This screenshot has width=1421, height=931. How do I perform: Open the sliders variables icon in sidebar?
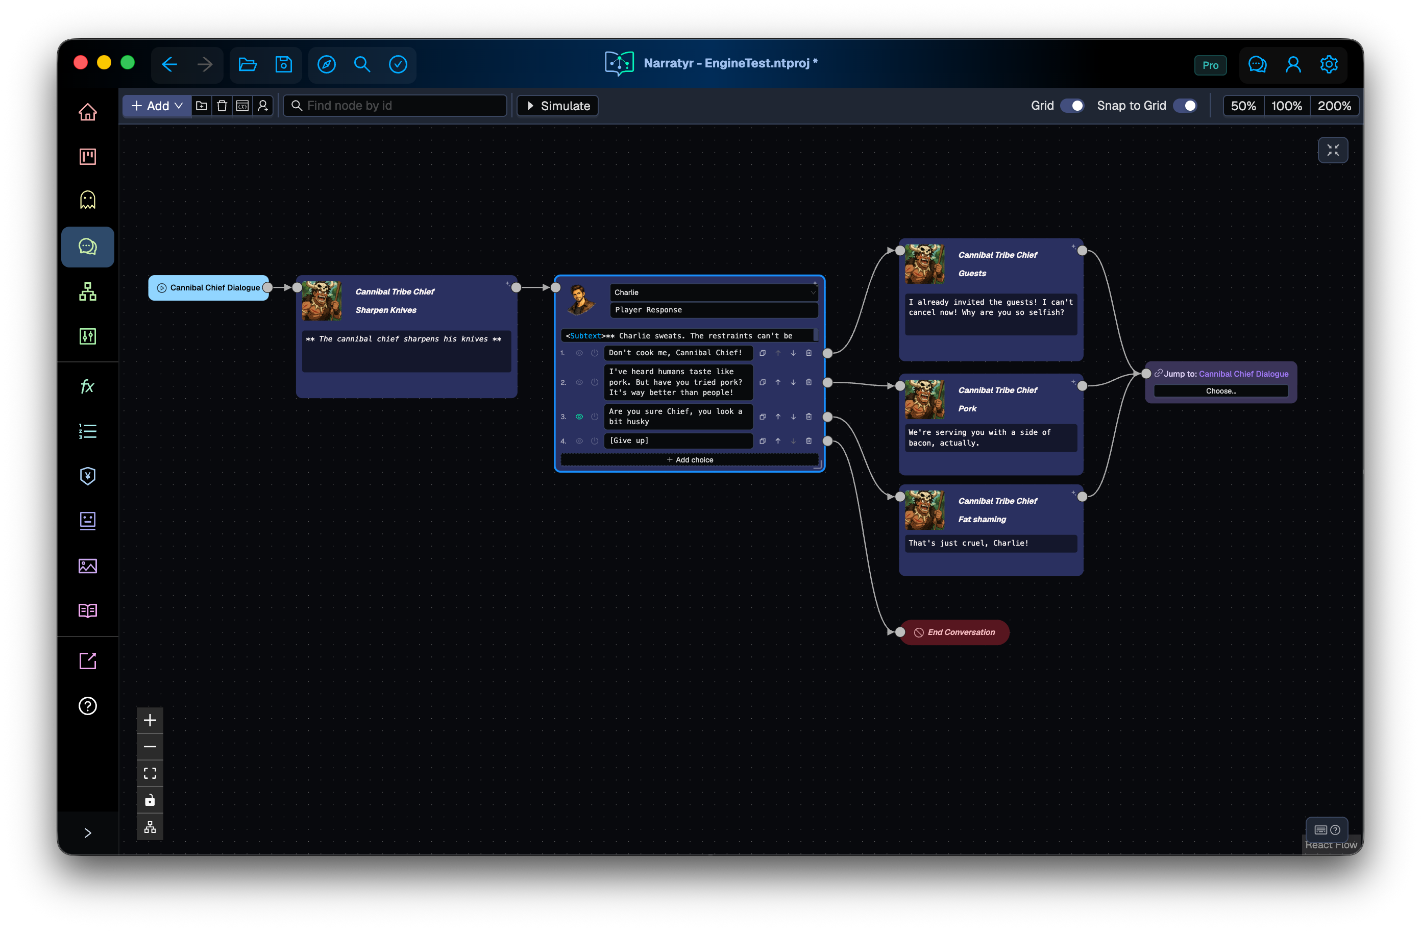pos(88,336)
